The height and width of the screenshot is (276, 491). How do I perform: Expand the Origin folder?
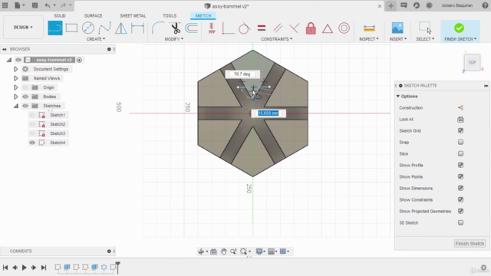coord(15,87)
